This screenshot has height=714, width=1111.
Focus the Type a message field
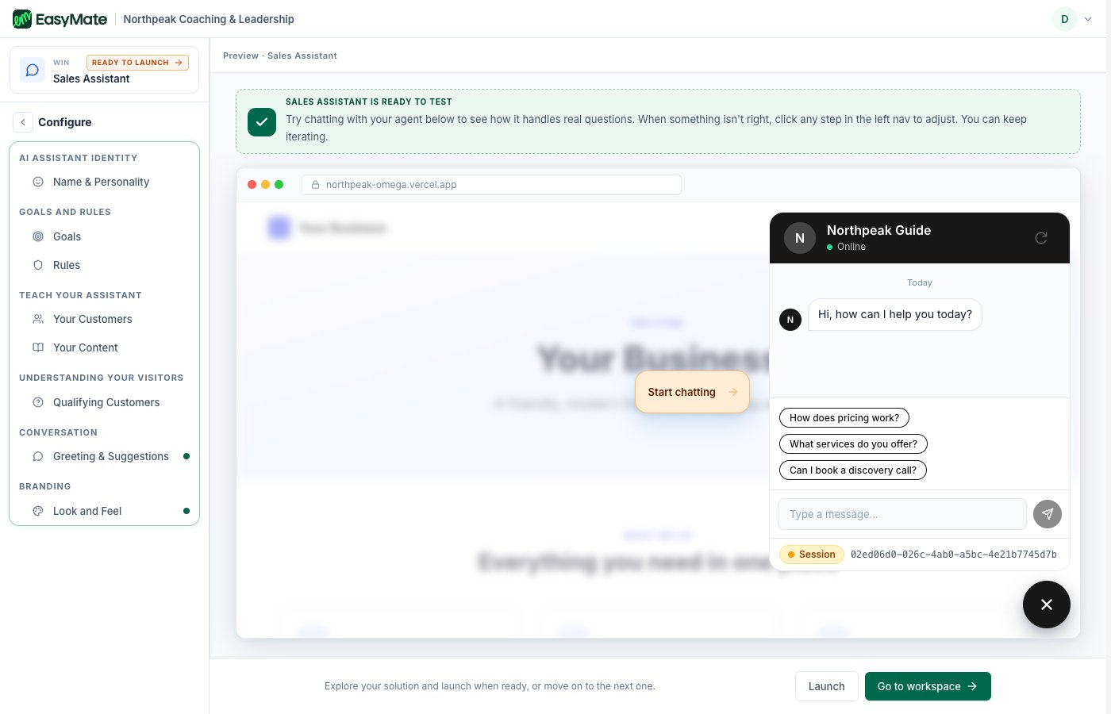point(902,514)
